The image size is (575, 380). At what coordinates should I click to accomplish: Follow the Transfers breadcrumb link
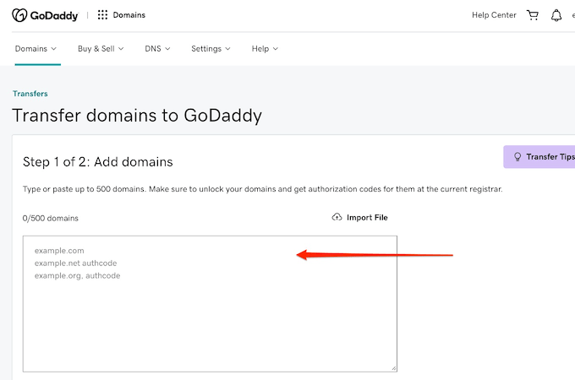(x=30, y=94)
